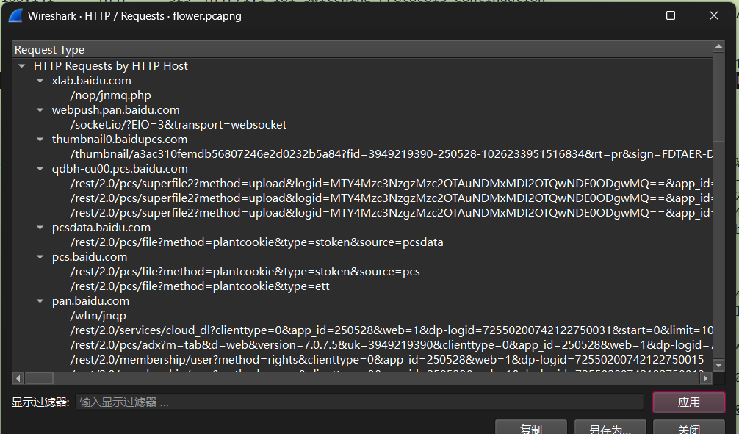Collapse the webpush.pan.baidu.com host node
The width and height of the screenshot is (739, 434).
click(x=40, y=110)
